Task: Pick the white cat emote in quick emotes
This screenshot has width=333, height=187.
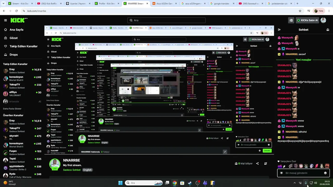Action: tap(322, 166)
